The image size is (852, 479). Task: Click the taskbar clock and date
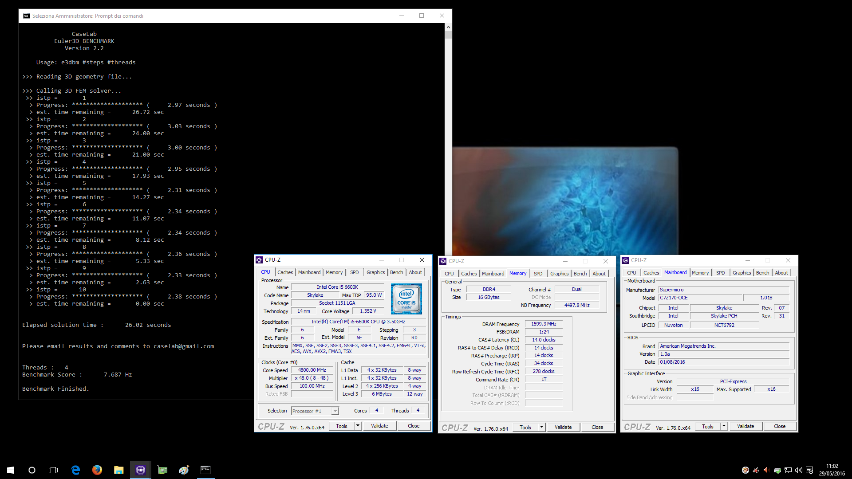click(832, 470)
